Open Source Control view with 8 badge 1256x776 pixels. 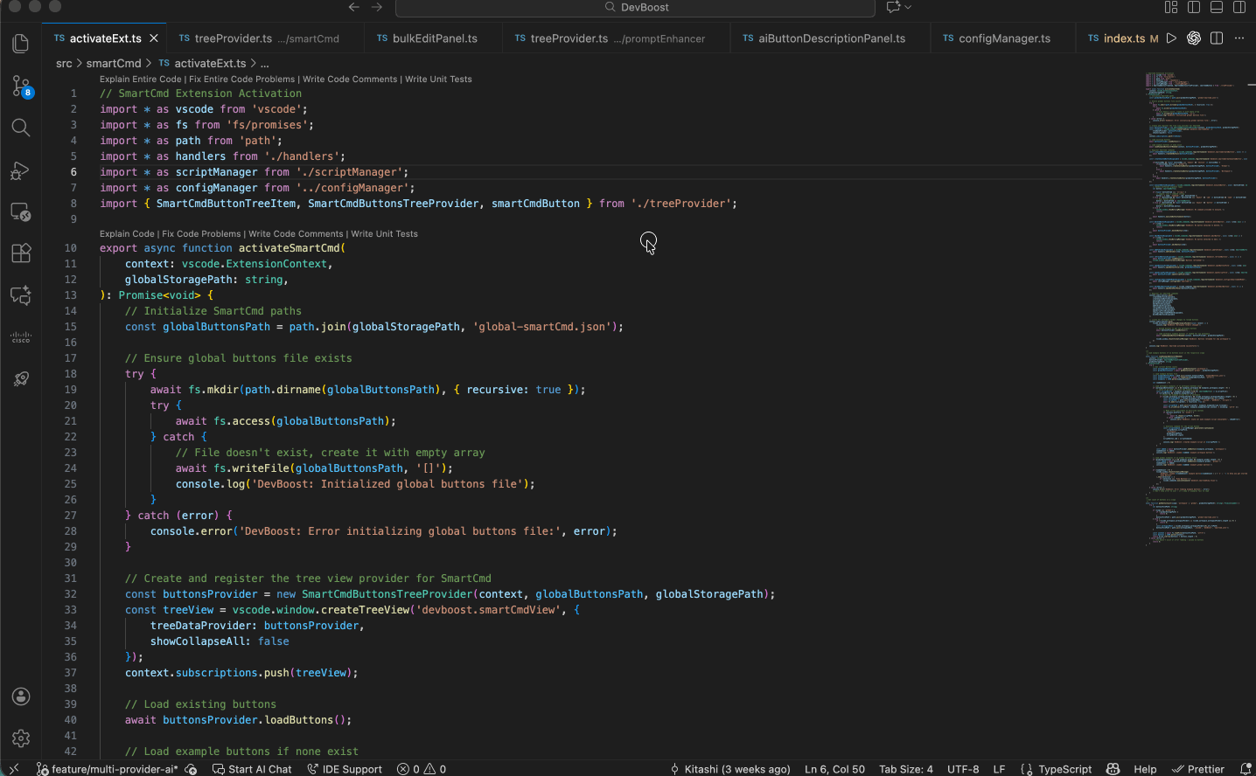click(x=21, y=86)
